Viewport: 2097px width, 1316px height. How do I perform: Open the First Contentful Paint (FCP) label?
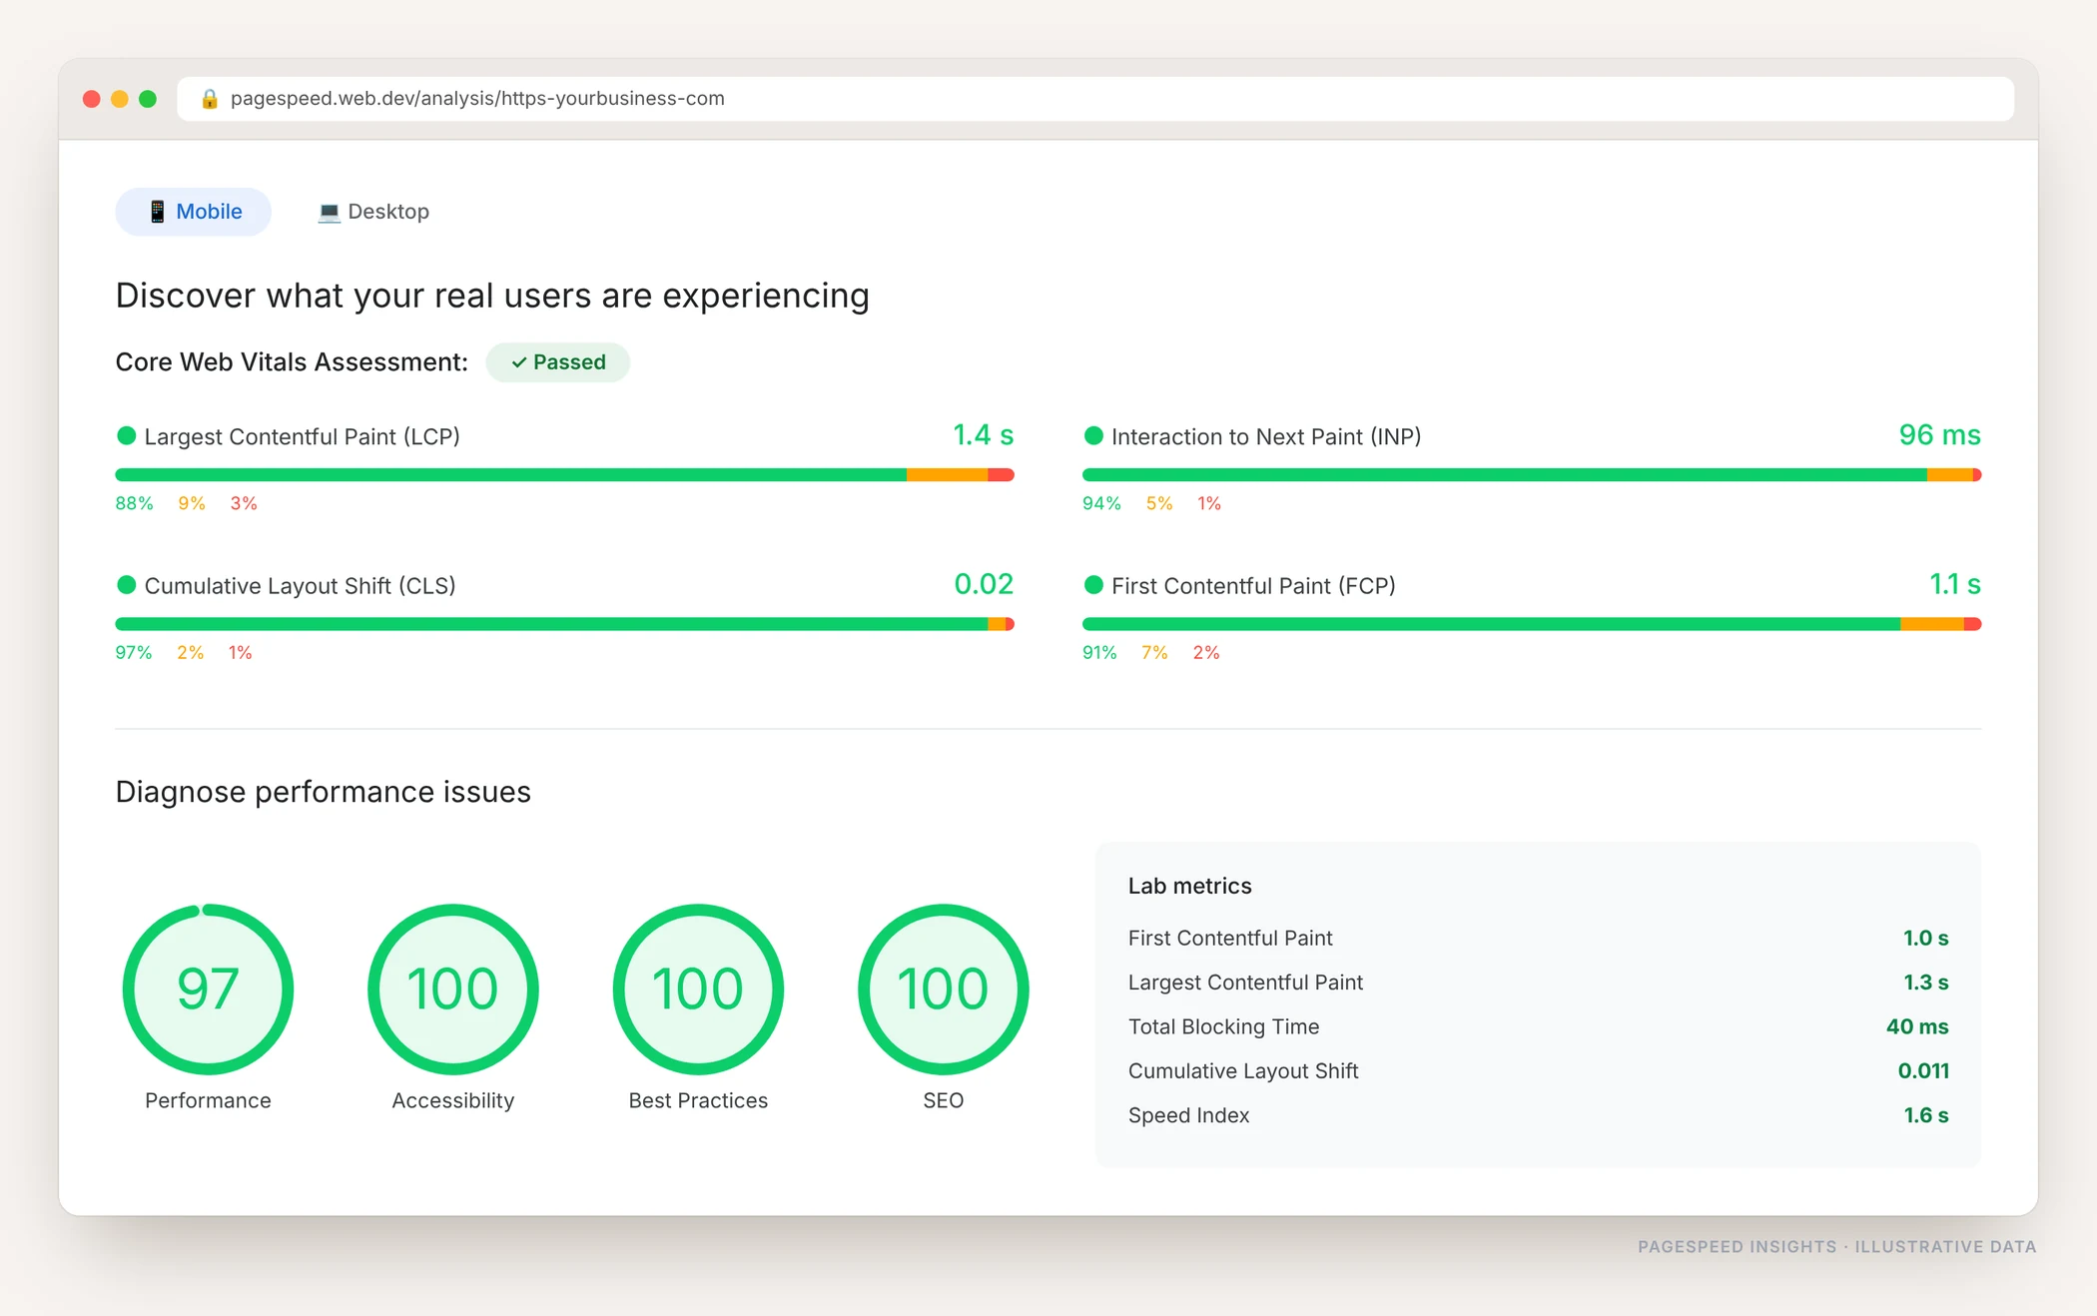[1253, 586]
